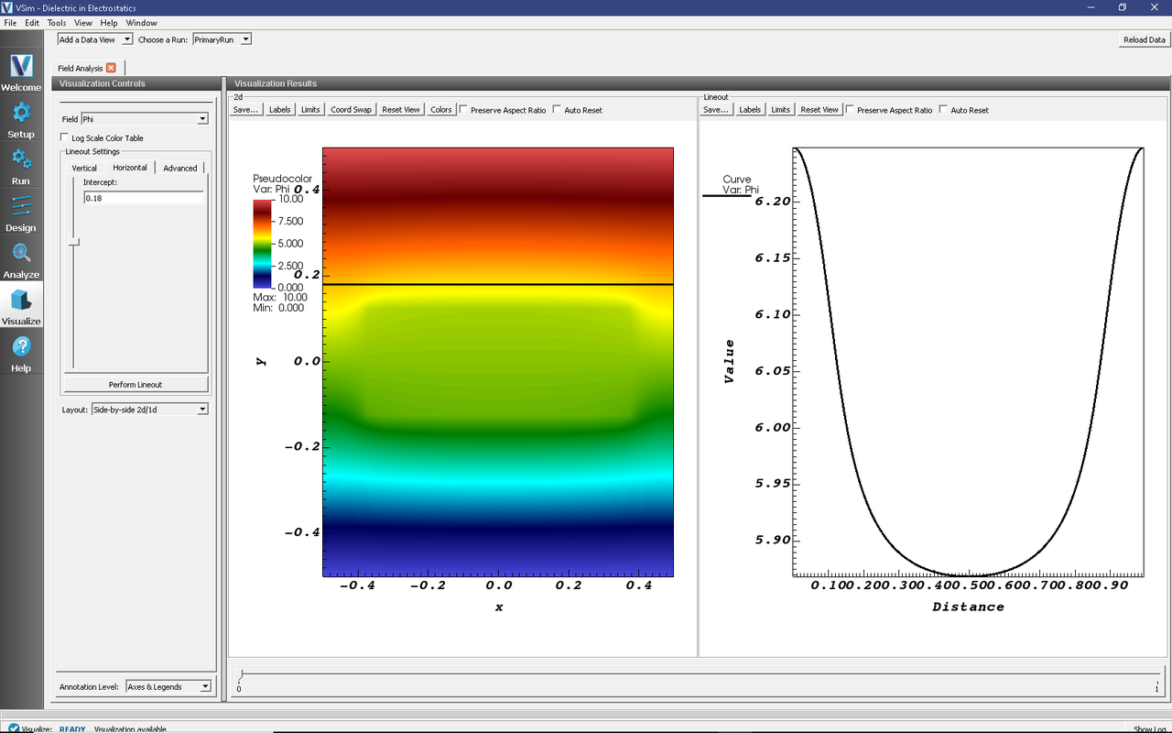Click the Intercept vertical slider handle
This screenshot has width=1172, height=733.
point(74,242)
